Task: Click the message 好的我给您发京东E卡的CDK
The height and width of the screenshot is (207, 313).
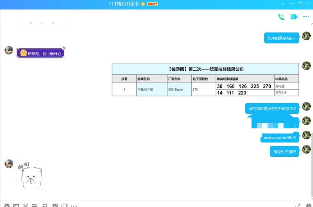Action: (x=272, y=109)
